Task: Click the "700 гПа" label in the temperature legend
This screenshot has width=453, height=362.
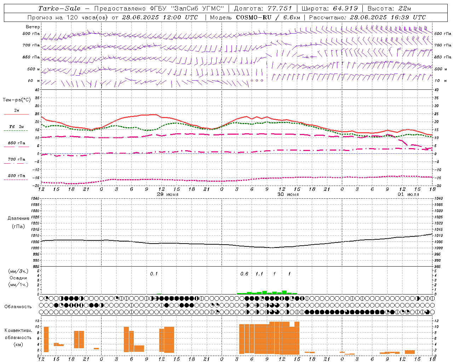Action: coord(16,159)
